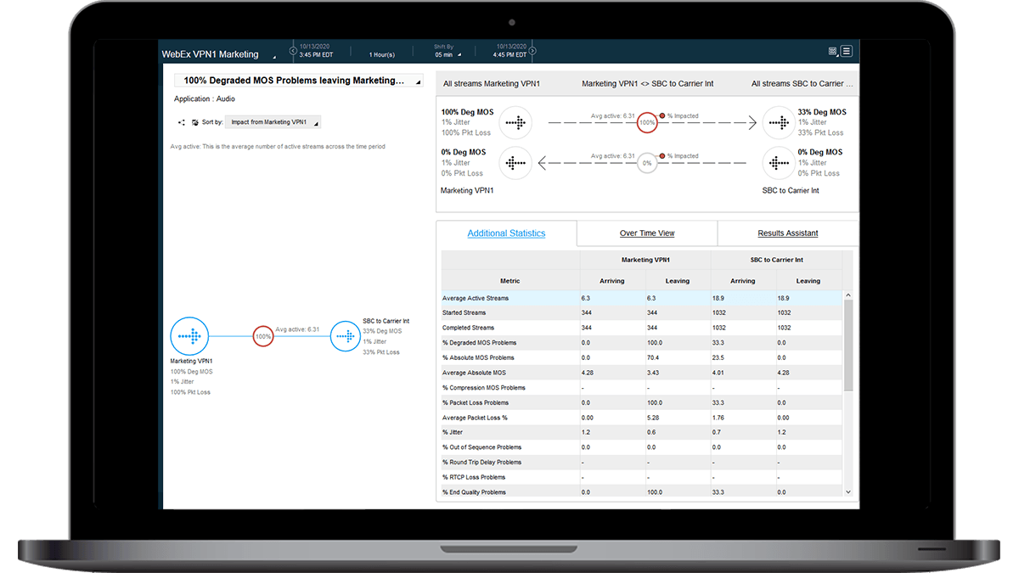Screen dimensions: 1019x573
Task: Expand the 100% Degraded MOS Problems dropdown
Action: pyautogui.click(x=298, y=81)
